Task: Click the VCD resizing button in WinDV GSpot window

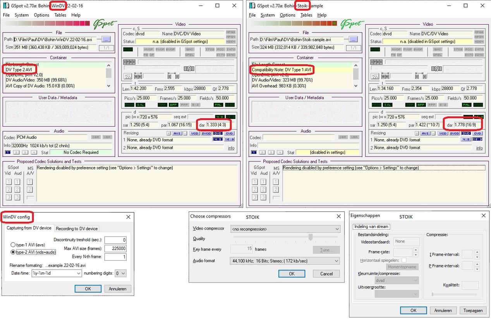Action: pos(194,133)
